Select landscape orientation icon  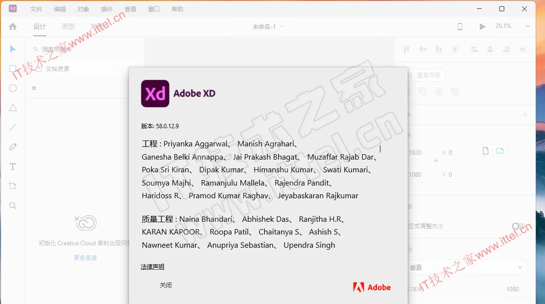[500, 151]
